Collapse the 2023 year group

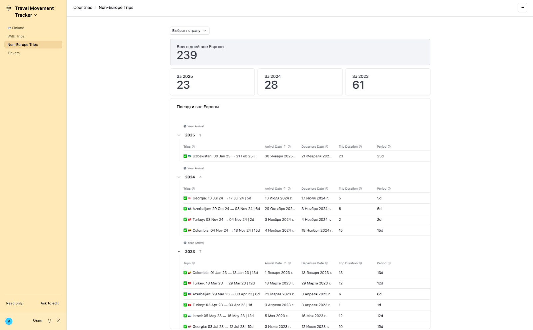179,252
